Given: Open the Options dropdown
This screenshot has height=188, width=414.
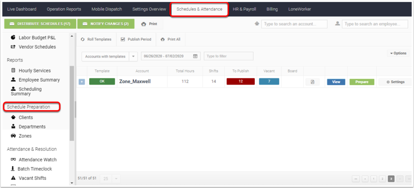Looking at the screenshot, I should tap(399, 53).
